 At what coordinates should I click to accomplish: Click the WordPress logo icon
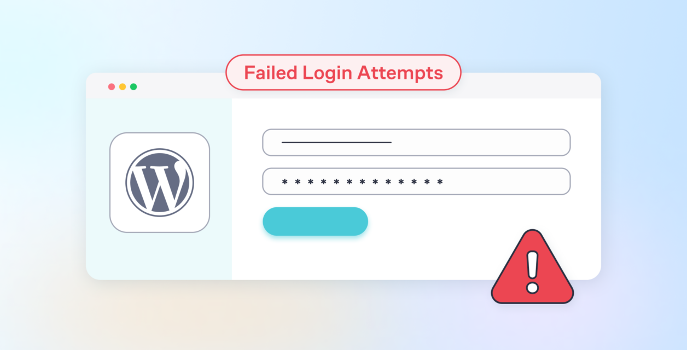(x=159, y=182)
